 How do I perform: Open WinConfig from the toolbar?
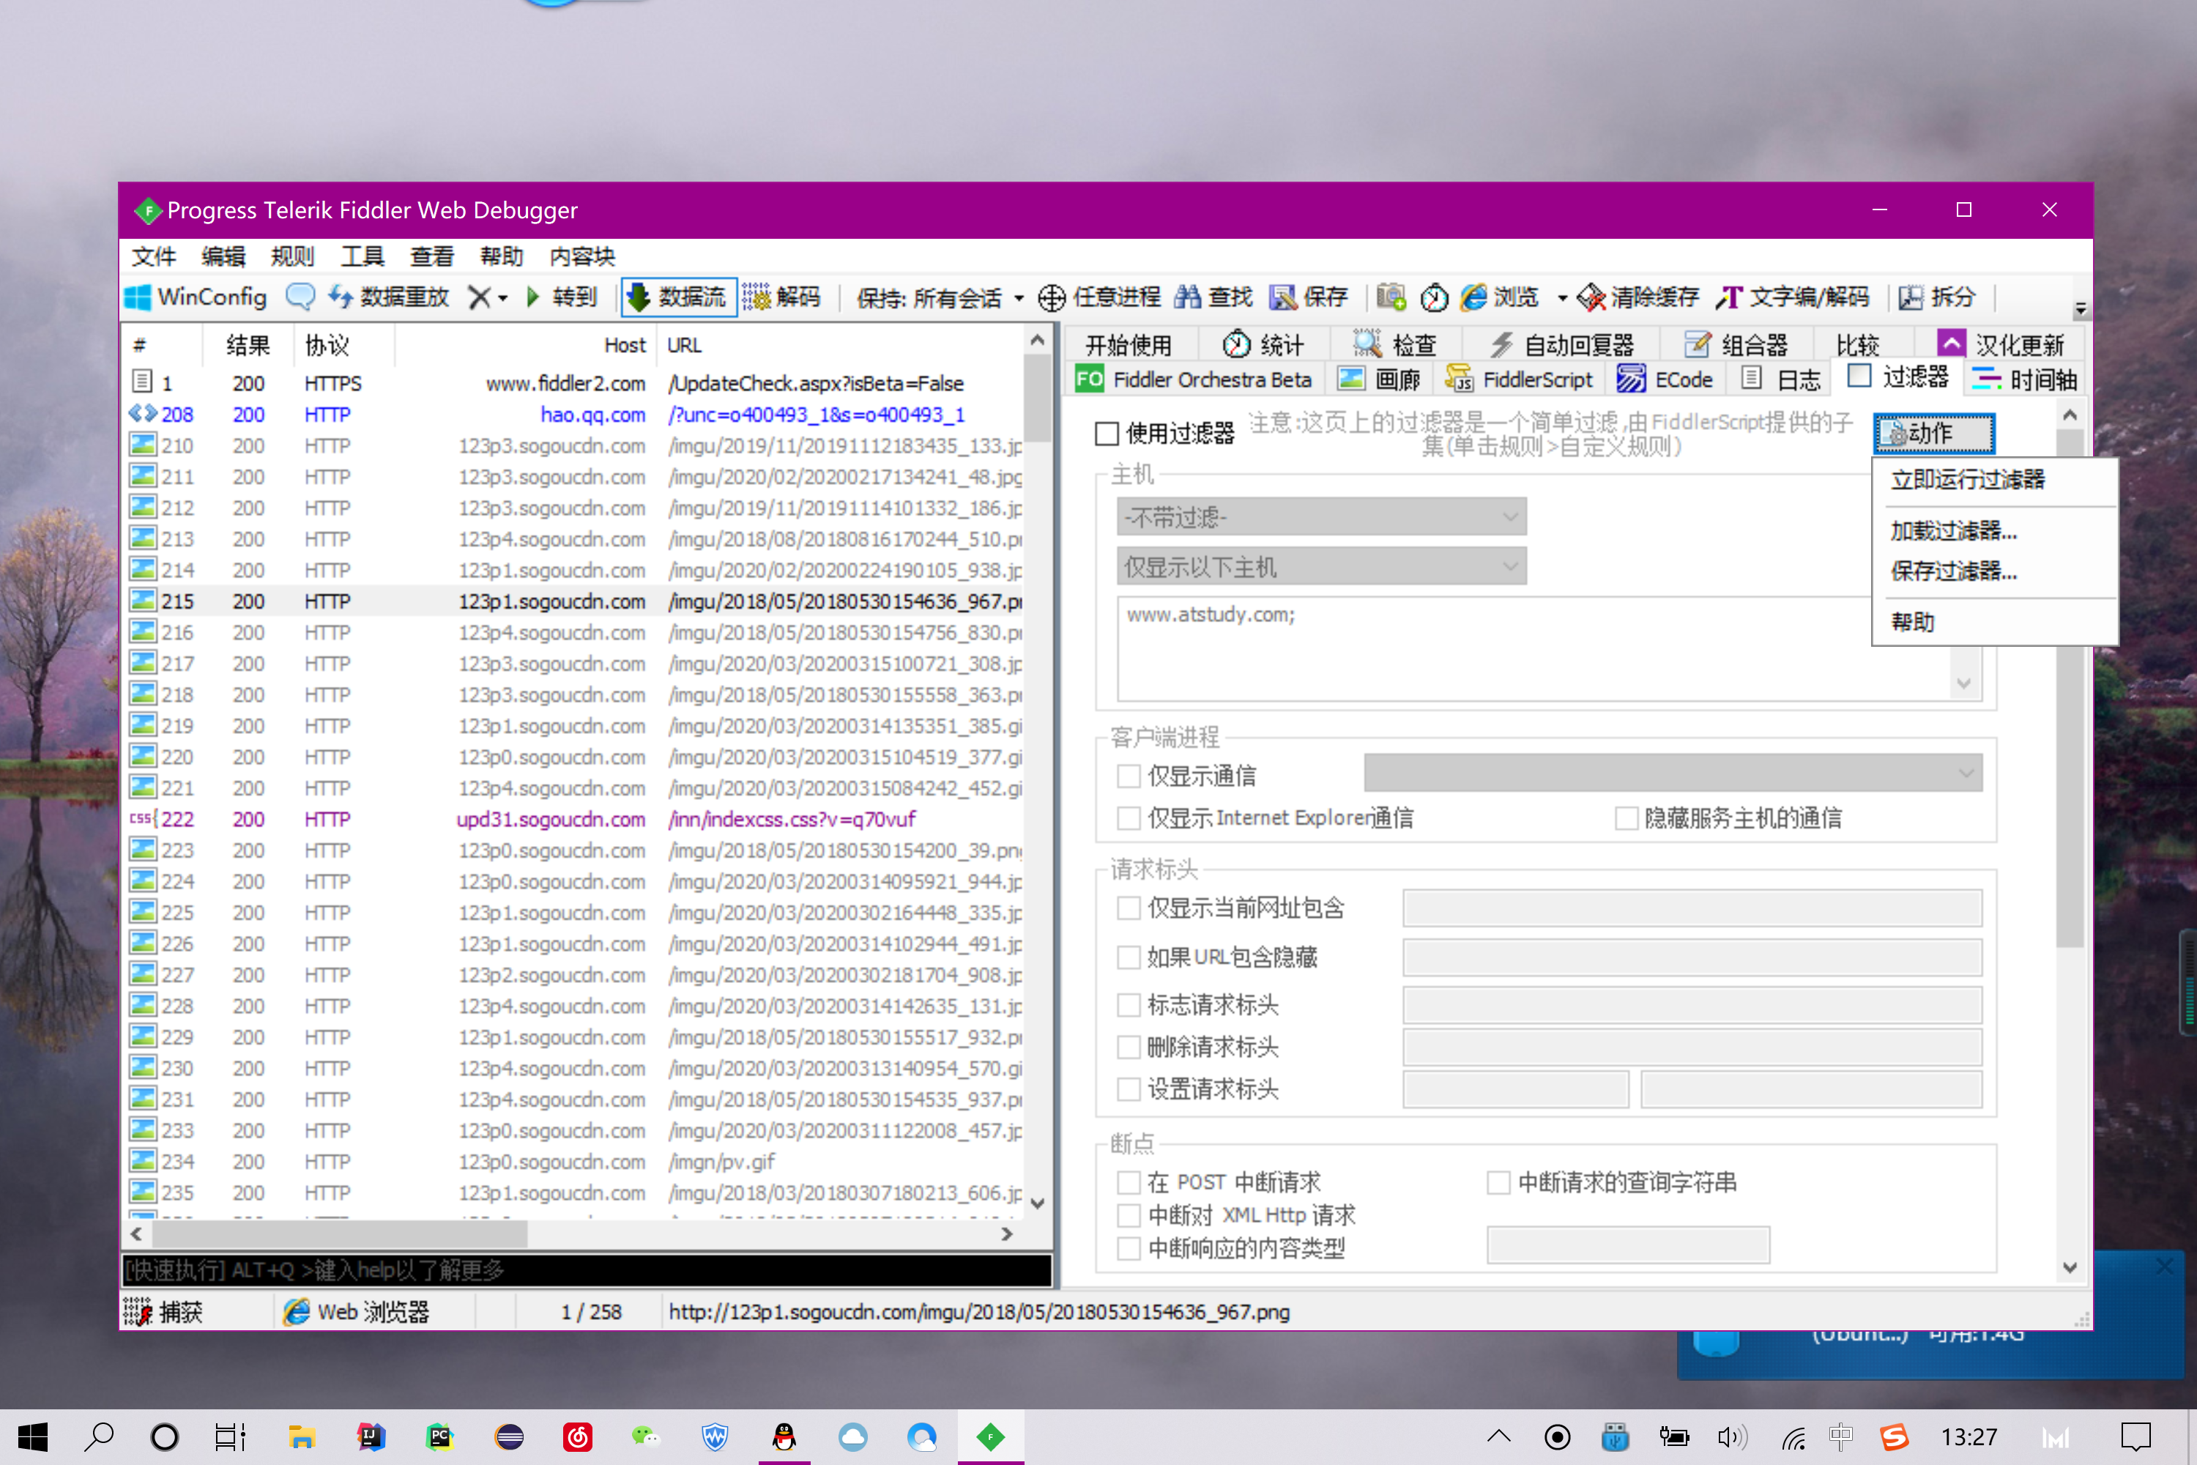(x=196, y=297)
